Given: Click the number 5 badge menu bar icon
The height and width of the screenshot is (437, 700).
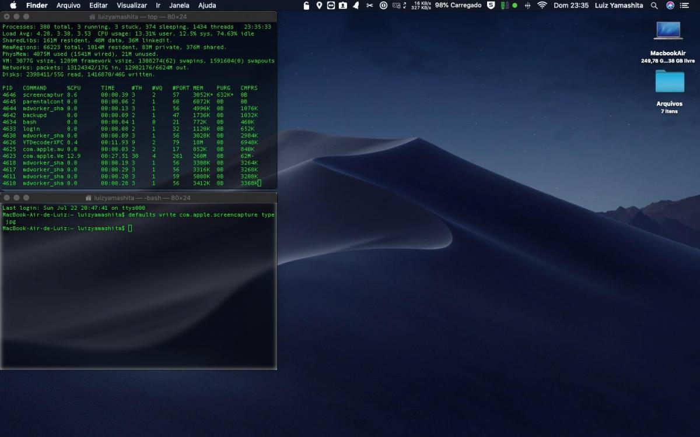Looking at the screenshot, I should (x=491, y=5).
